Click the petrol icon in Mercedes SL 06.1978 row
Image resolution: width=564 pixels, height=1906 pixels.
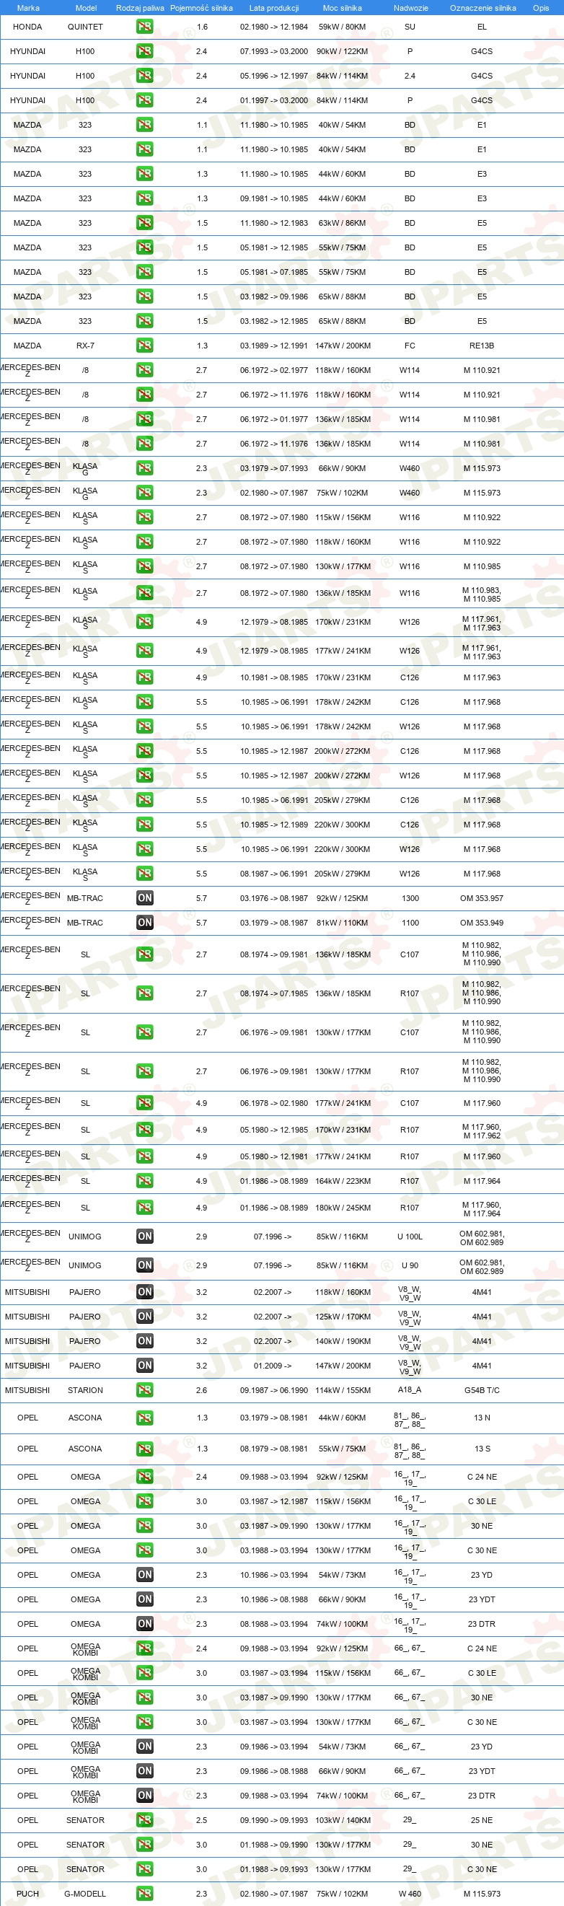click(x=144, y=1103)
